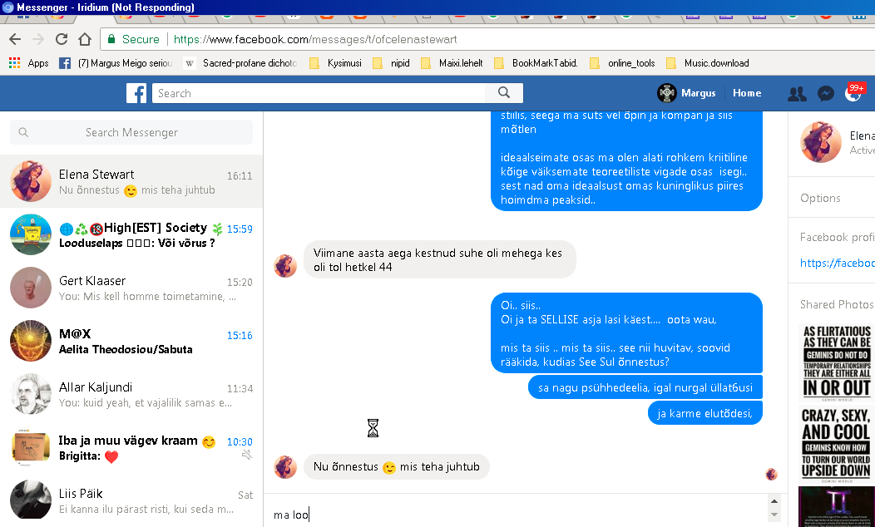Open the Maixi.lehelt bookmarks folder
875x527 pixels.
point(452,63)
